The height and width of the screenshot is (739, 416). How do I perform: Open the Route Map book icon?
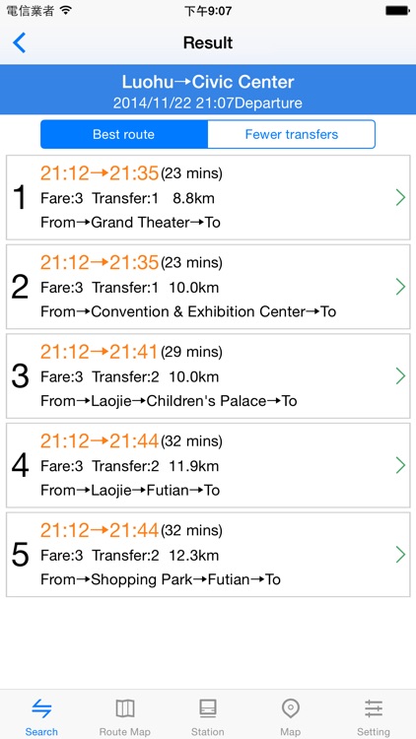coord(125,708)
